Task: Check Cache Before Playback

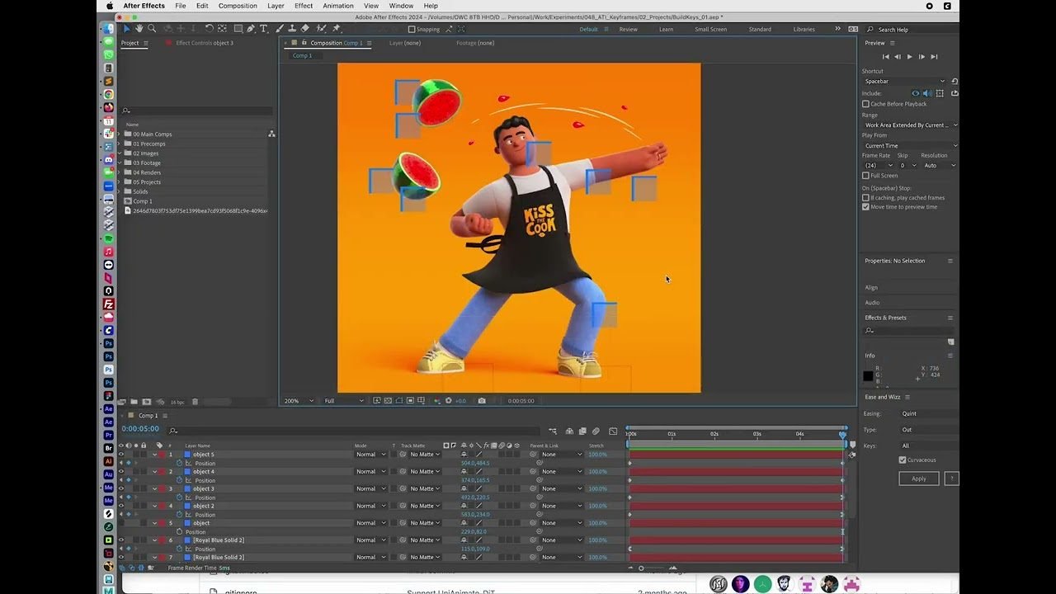Action: coord(865,104)
